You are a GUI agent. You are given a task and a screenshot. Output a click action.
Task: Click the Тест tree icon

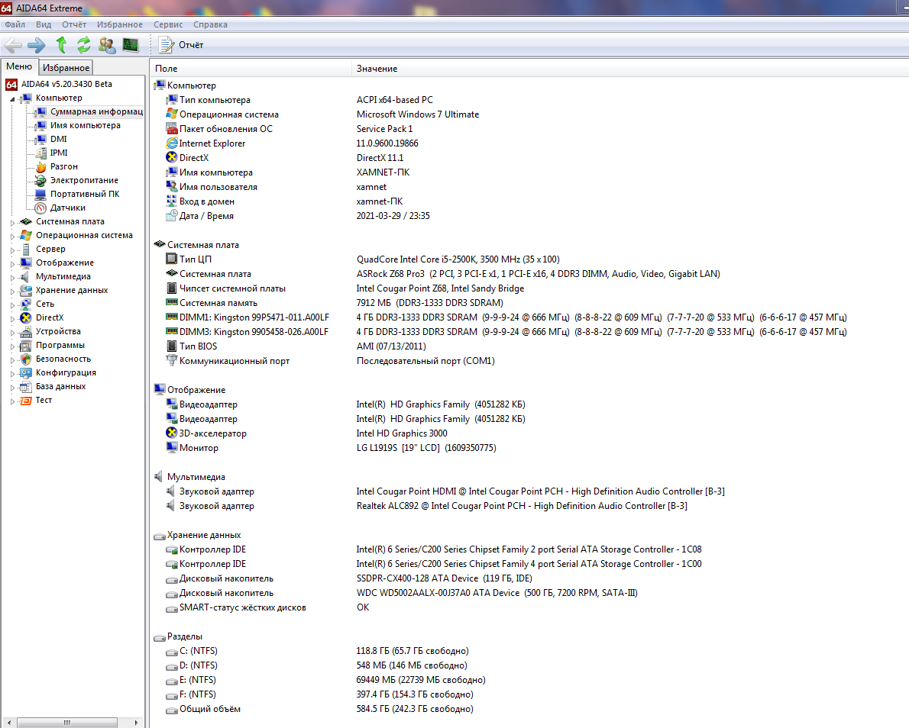[x=26, y=401]
